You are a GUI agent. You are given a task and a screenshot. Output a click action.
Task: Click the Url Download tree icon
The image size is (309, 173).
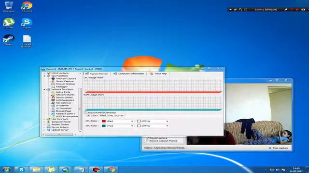[x=53, y=108]
